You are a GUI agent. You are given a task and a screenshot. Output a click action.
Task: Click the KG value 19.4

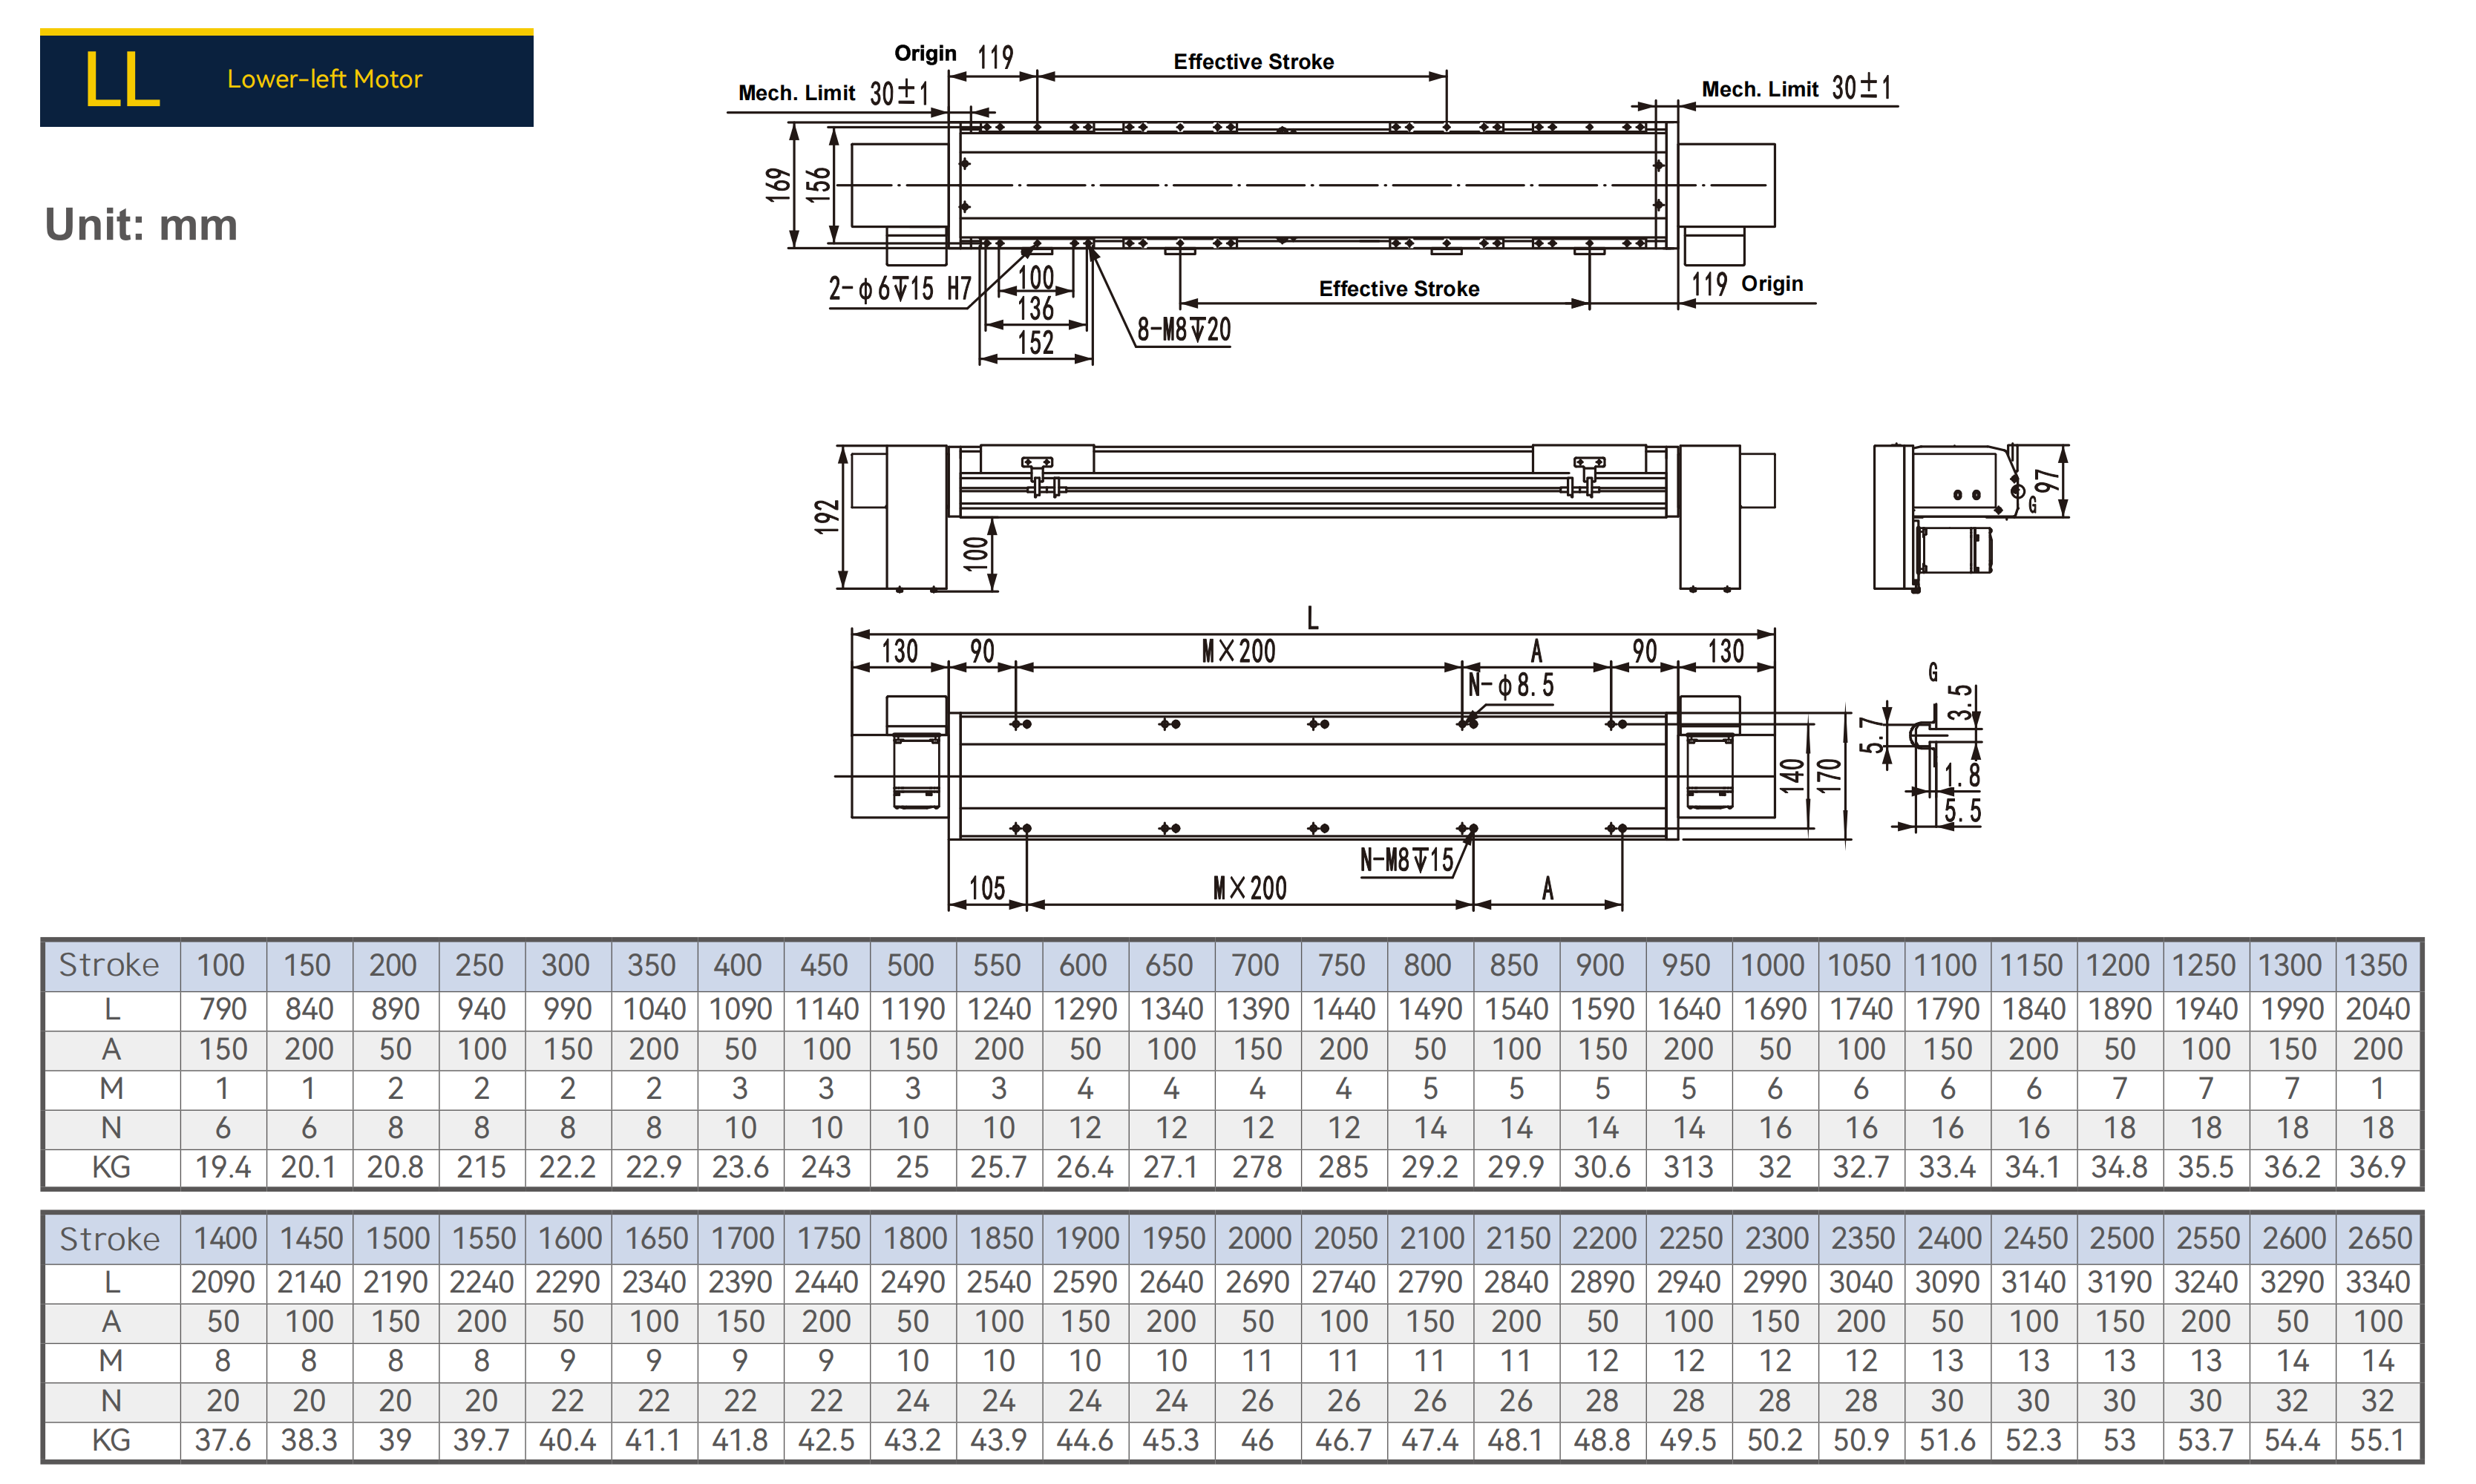click(x=223, y=1167)
